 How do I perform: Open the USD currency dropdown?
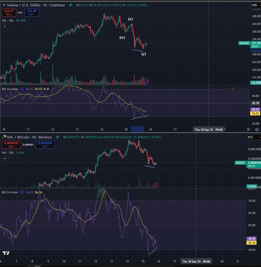click(256, 5)
